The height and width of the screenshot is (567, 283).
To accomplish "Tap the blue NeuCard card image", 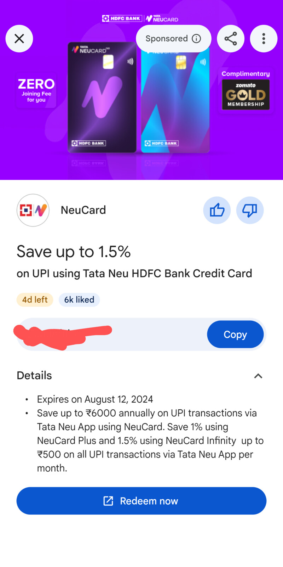I will point(175,101).
